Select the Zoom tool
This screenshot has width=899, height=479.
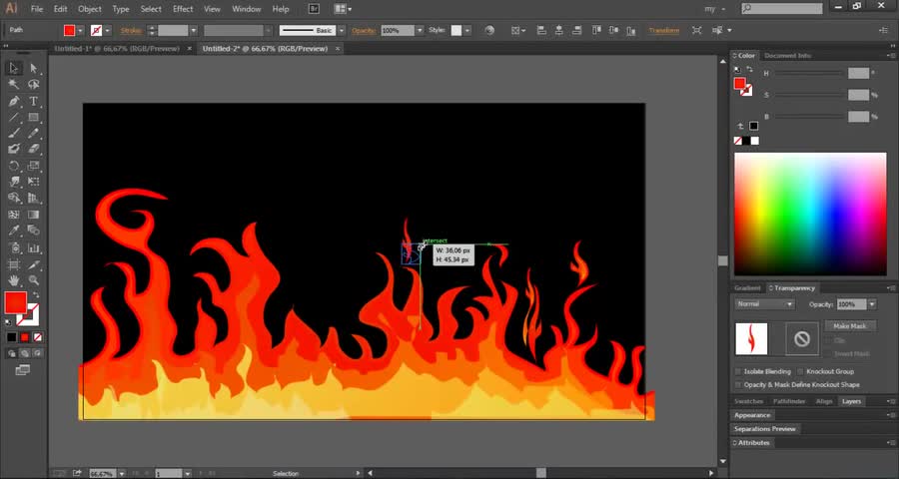pyautogui.click(x=33, y=280)
